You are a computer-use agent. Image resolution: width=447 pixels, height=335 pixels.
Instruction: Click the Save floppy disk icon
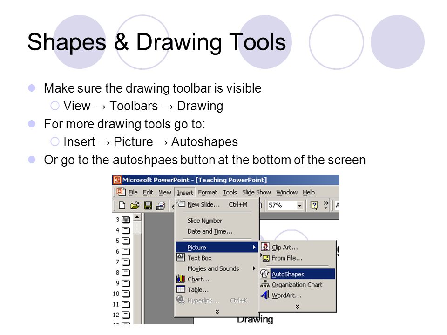[x=148, y=205]
